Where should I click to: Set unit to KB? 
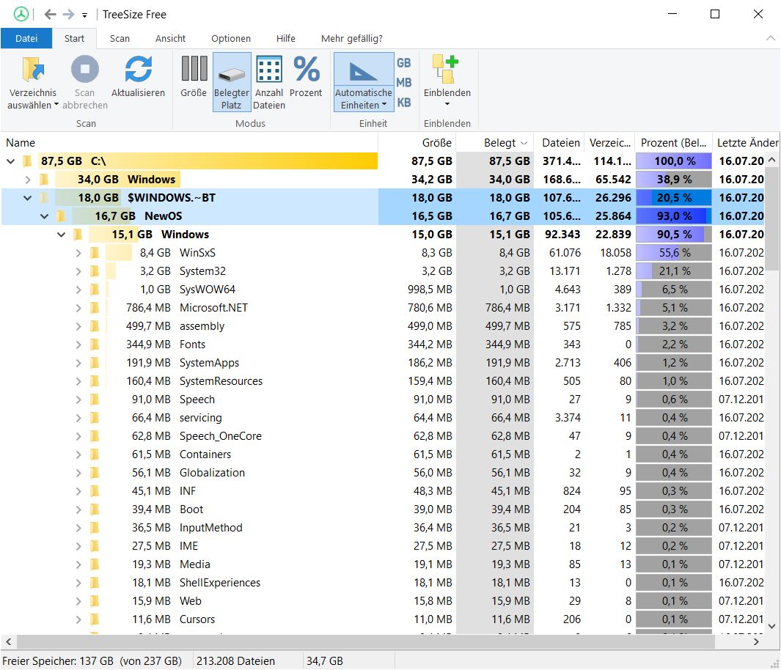tap(403, 103)
